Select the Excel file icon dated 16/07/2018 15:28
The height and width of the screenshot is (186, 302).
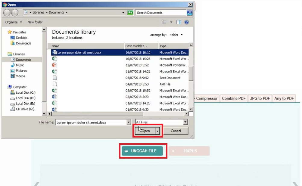54,59
